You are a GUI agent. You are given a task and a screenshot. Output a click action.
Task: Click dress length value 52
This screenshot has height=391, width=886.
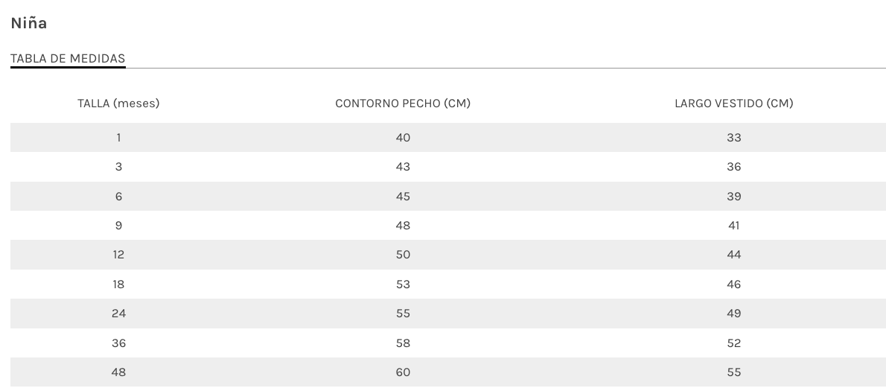pos(733,343)
